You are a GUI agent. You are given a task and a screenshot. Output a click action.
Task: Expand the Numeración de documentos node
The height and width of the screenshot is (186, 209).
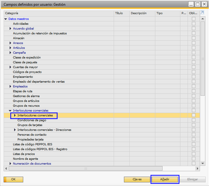coord(10,163)
